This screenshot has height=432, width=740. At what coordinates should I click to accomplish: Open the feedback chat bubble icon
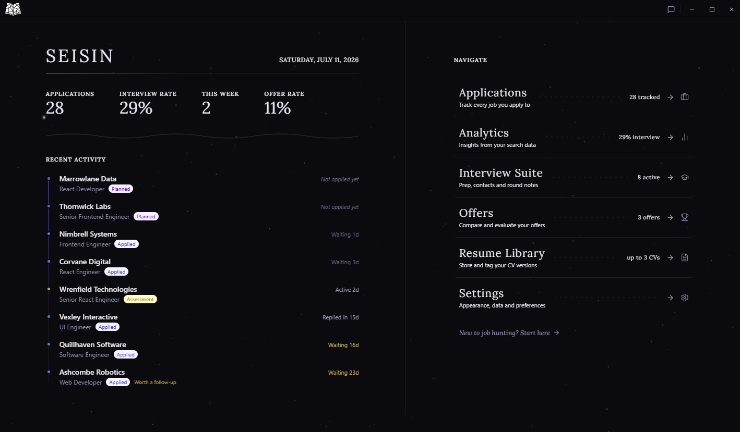(671, 9)
